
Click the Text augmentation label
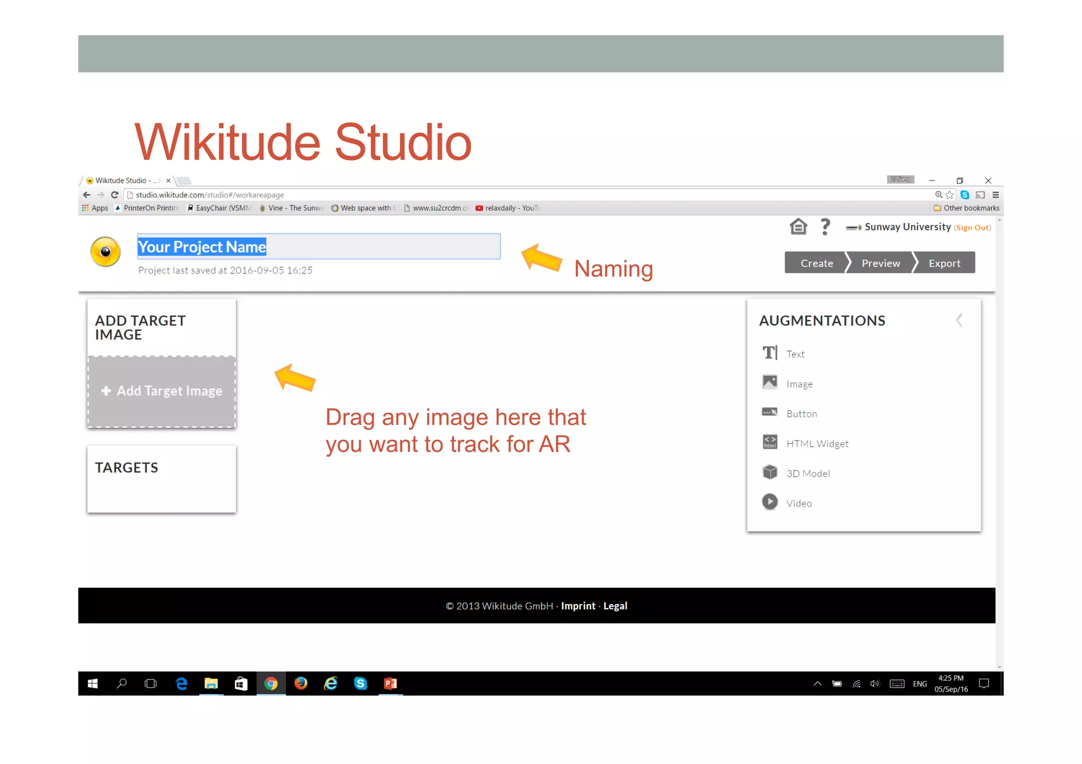pos(795,354)
